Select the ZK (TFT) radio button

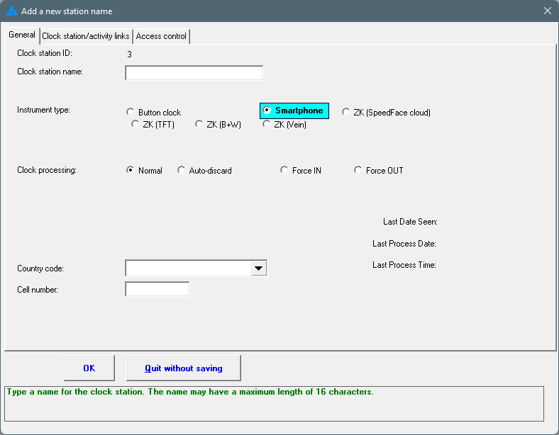point(153,125)
